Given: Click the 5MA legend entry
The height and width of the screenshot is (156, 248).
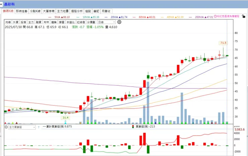Looking at the screenshot, I should pos(59,17).
